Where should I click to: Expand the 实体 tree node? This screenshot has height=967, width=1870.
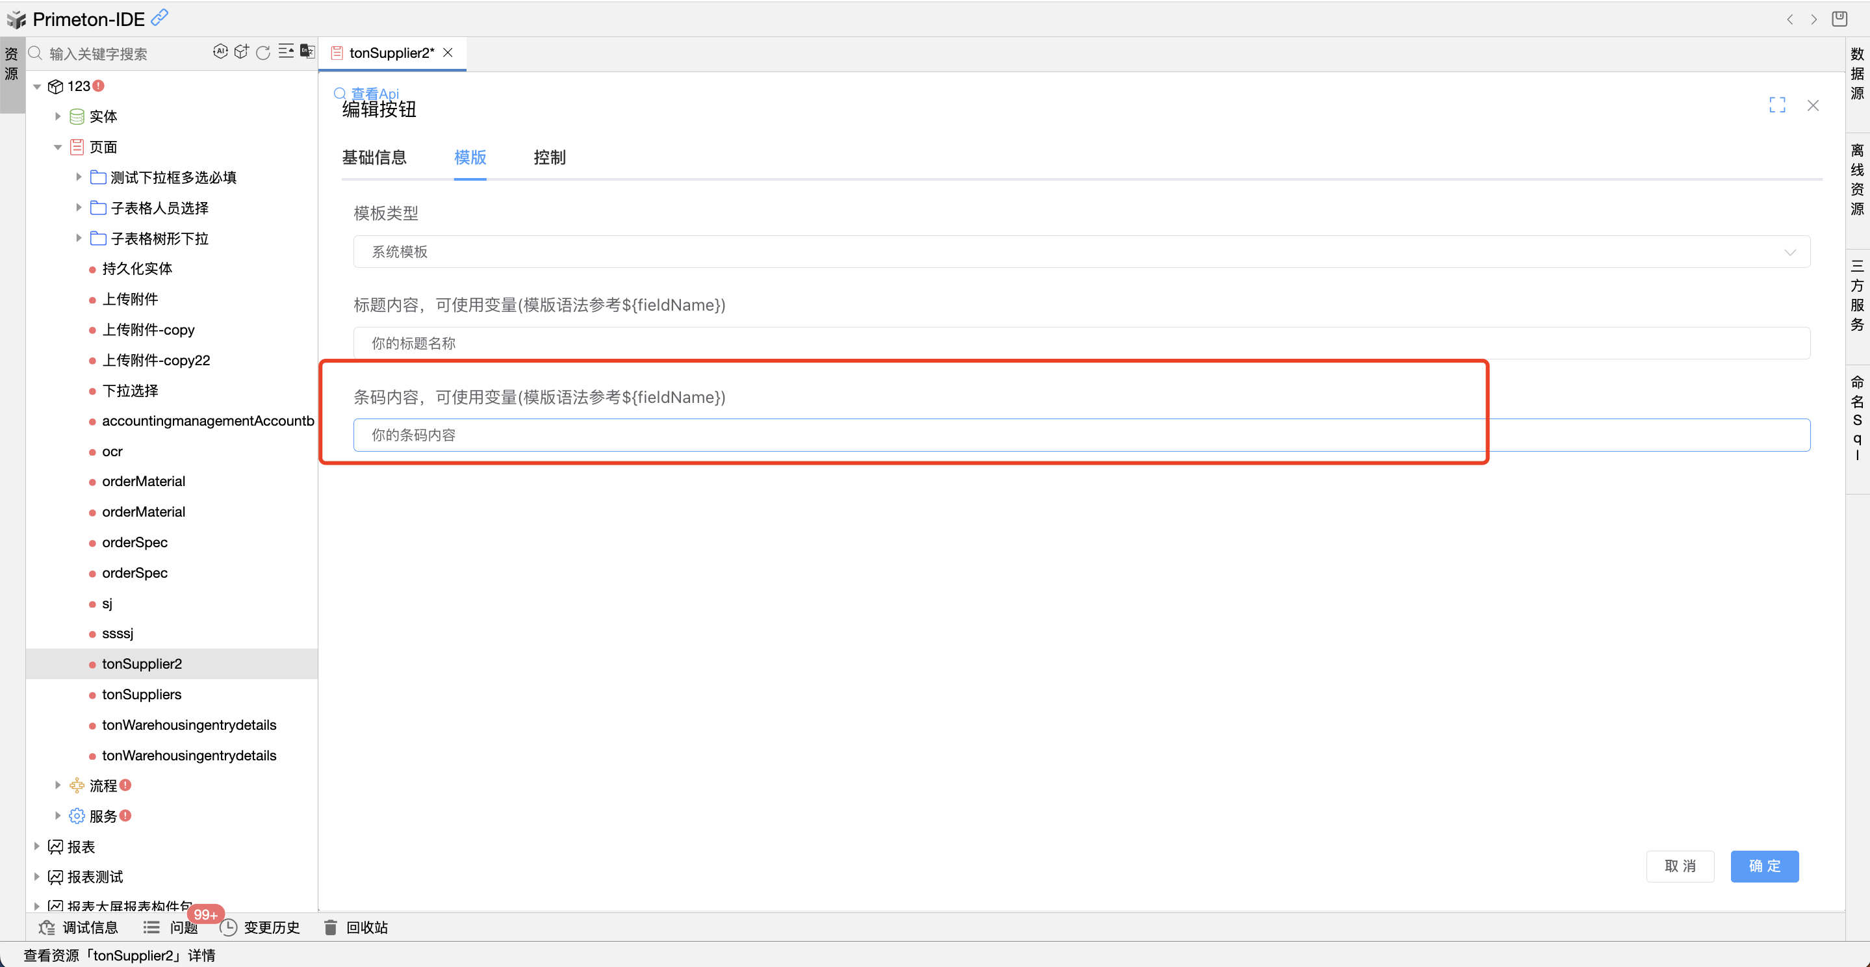point(58,116)
